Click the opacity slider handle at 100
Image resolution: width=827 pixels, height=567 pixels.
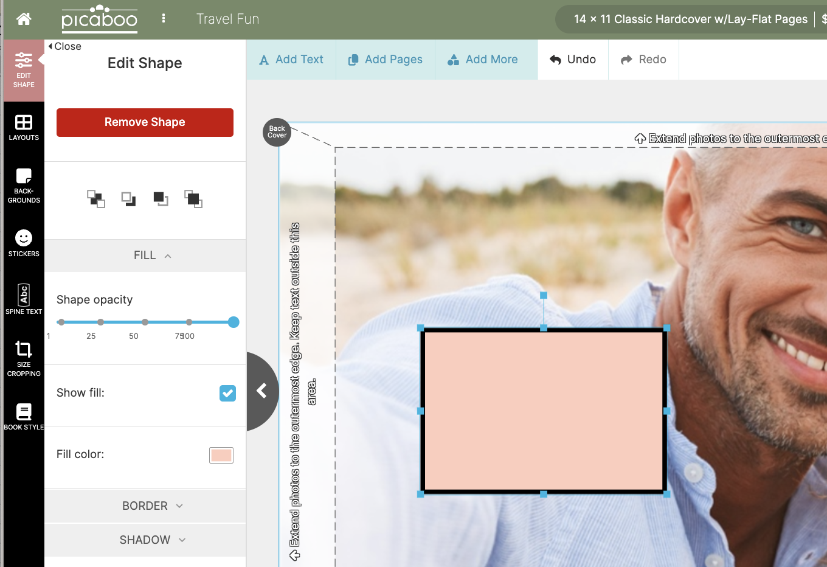pos(234,322)
